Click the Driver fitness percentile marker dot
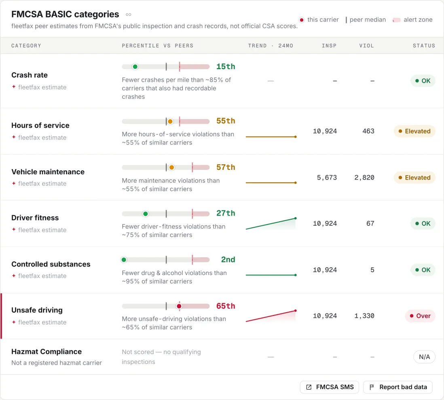Viewport: 444px width, 400px height. 146,214
